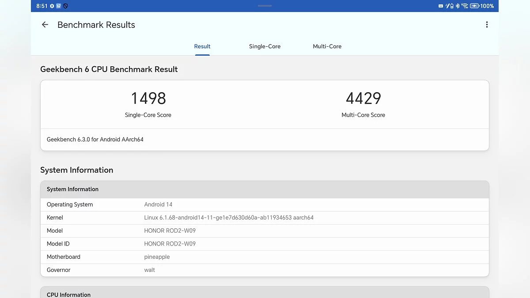Switch to the Multi-Core tab
The height and width of the screenshot is (298, 530).
click(327, 46)
